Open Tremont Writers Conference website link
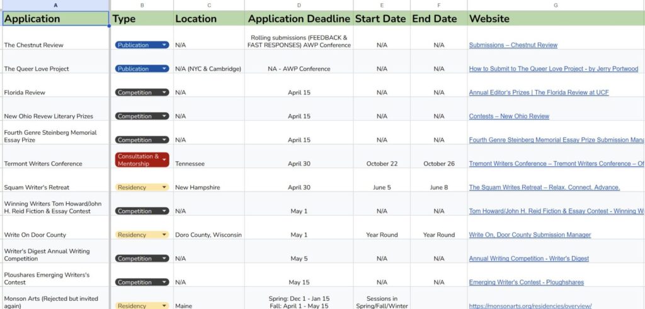This screenshot has width=645, height=309. pyautogui.click(x=556, y=164)
